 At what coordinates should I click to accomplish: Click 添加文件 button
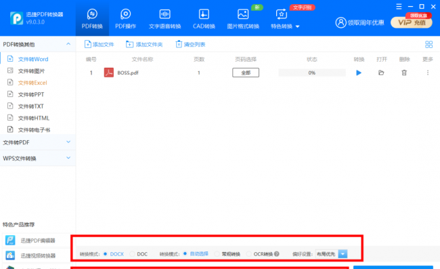100,44
